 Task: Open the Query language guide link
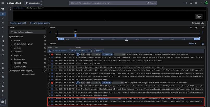pos(40,23)
